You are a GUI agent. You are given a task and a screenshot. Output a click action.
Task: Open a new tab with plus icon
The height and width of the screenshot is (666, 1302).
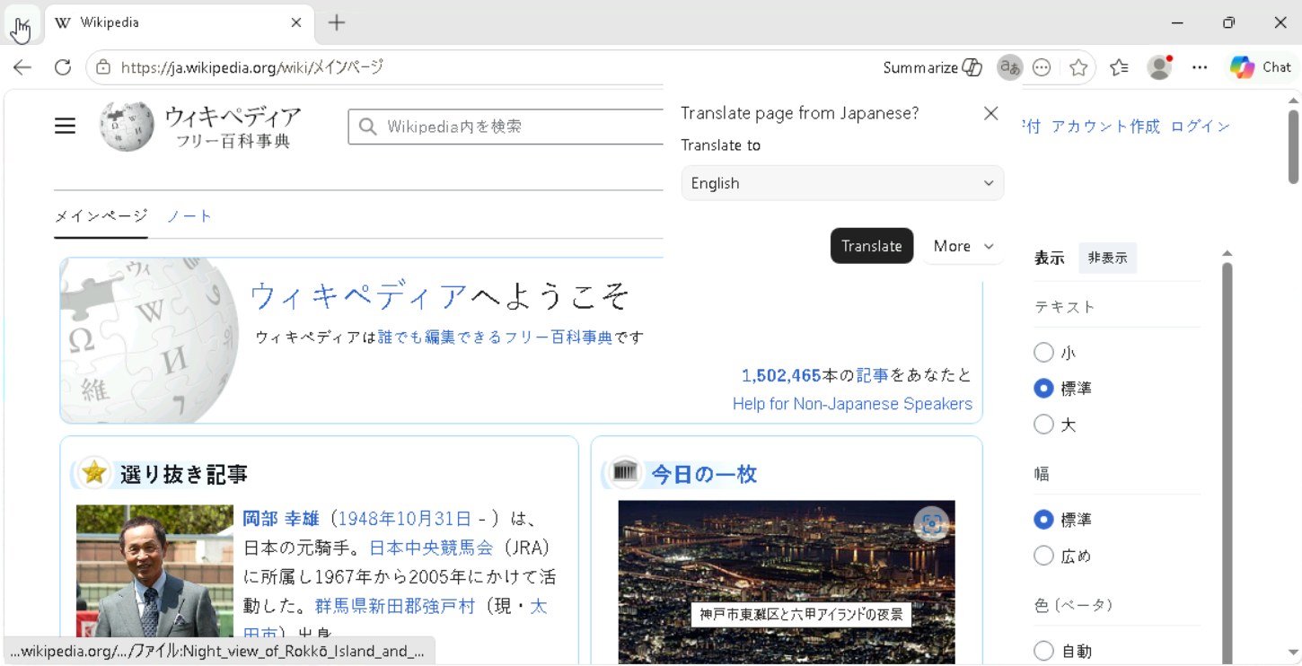[337, 22]
